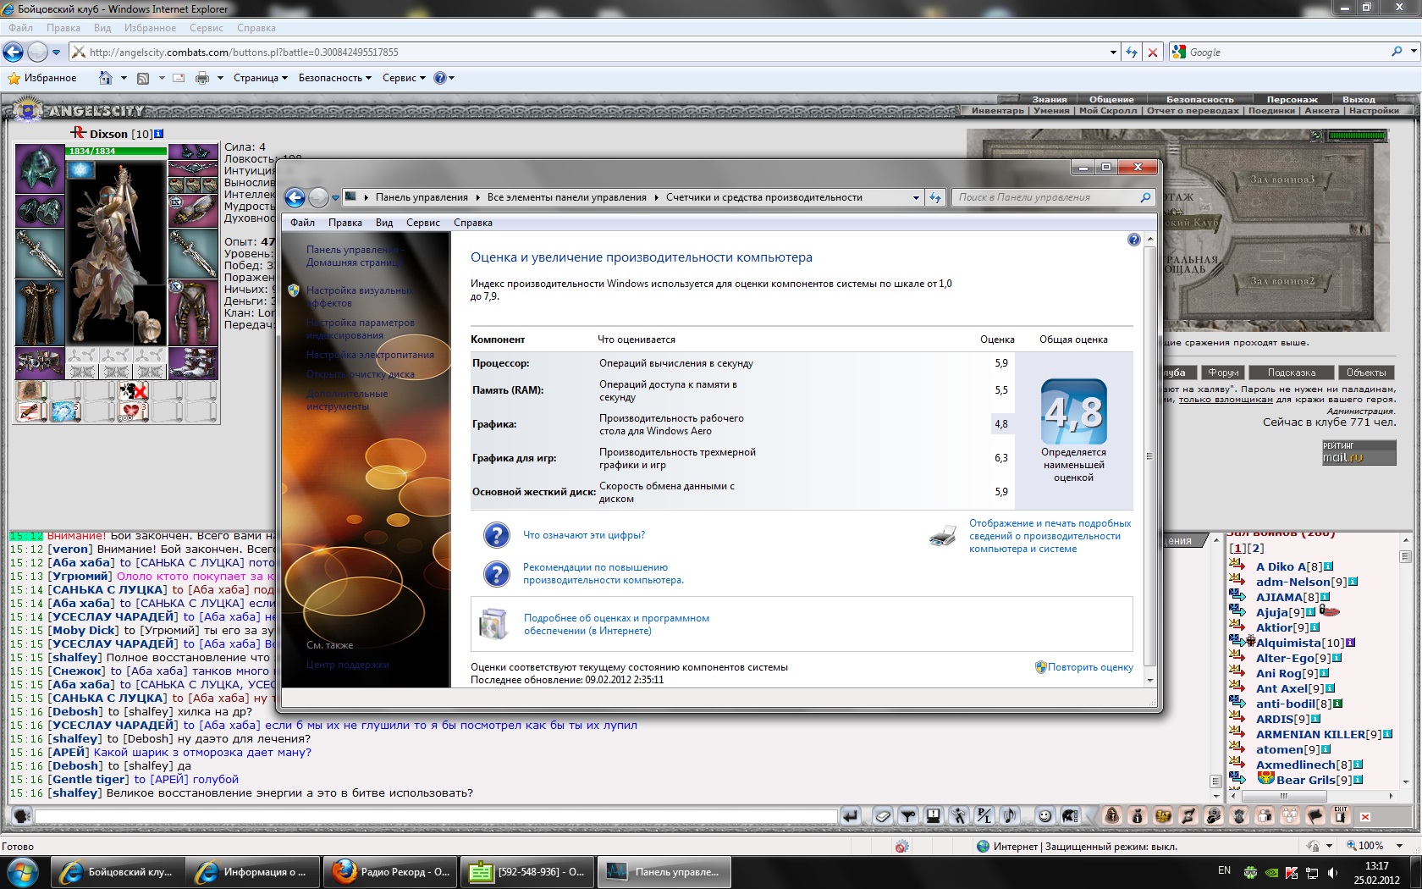1422x889 pixels.
Task: Click 'Повторить оценку' link
Action: click(x=1090, y=667)
